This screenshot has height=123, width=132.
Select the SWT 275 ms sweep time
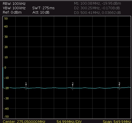point(43,8)
